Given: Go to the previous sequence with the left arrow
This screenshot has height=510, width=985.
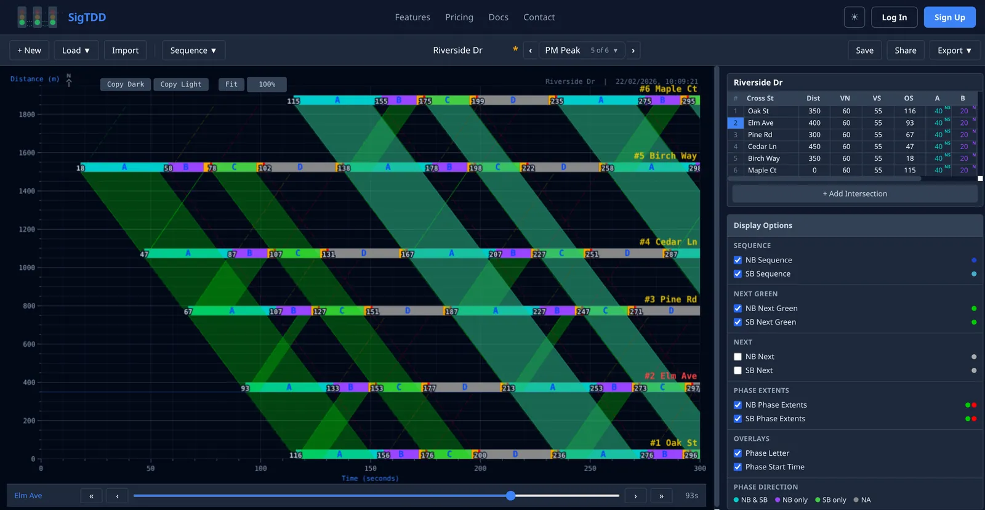Looking at the screenshot, I should (531, 51).
